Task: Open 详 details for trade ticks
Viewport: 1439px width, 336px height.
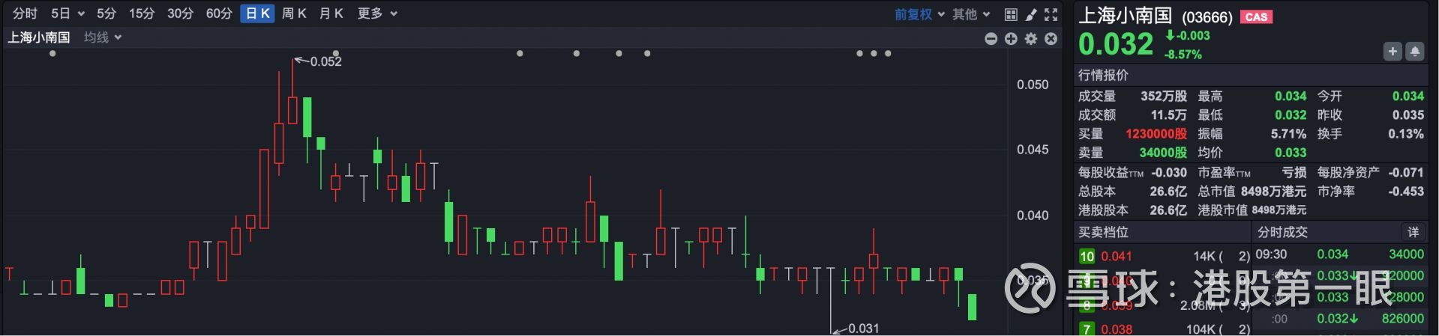Action: pos(1413,232)
